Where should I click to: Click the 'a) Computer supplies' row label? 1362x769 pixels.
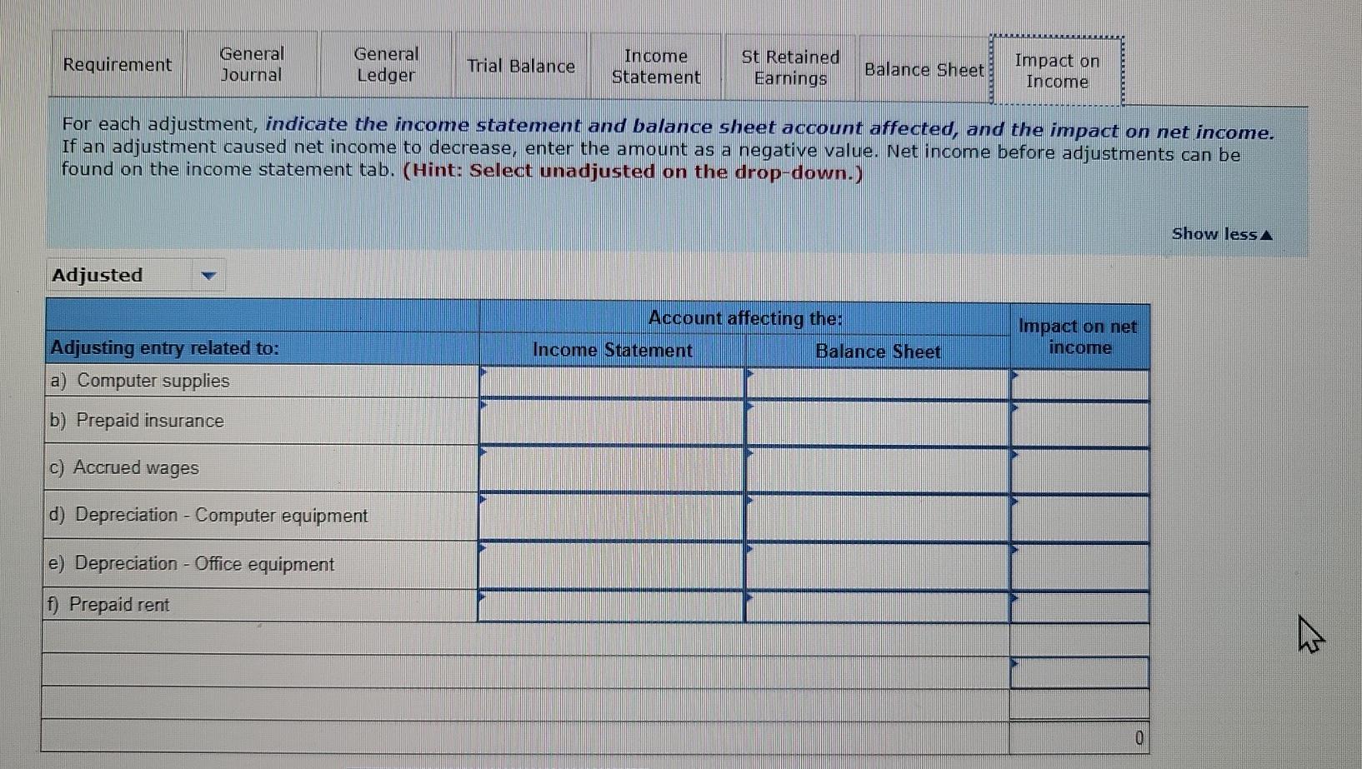[140, 381]
